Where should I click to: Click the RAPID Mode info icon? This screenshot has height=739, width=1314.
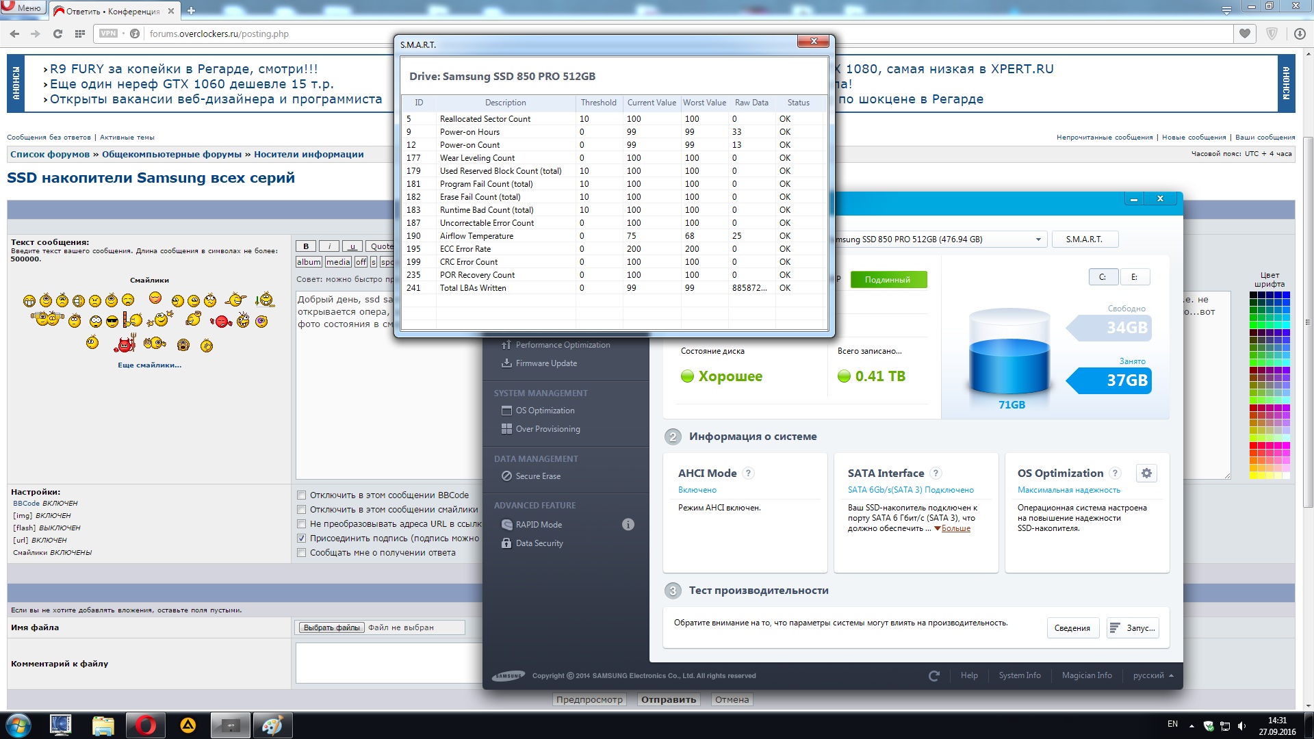(x=628, y=525)
